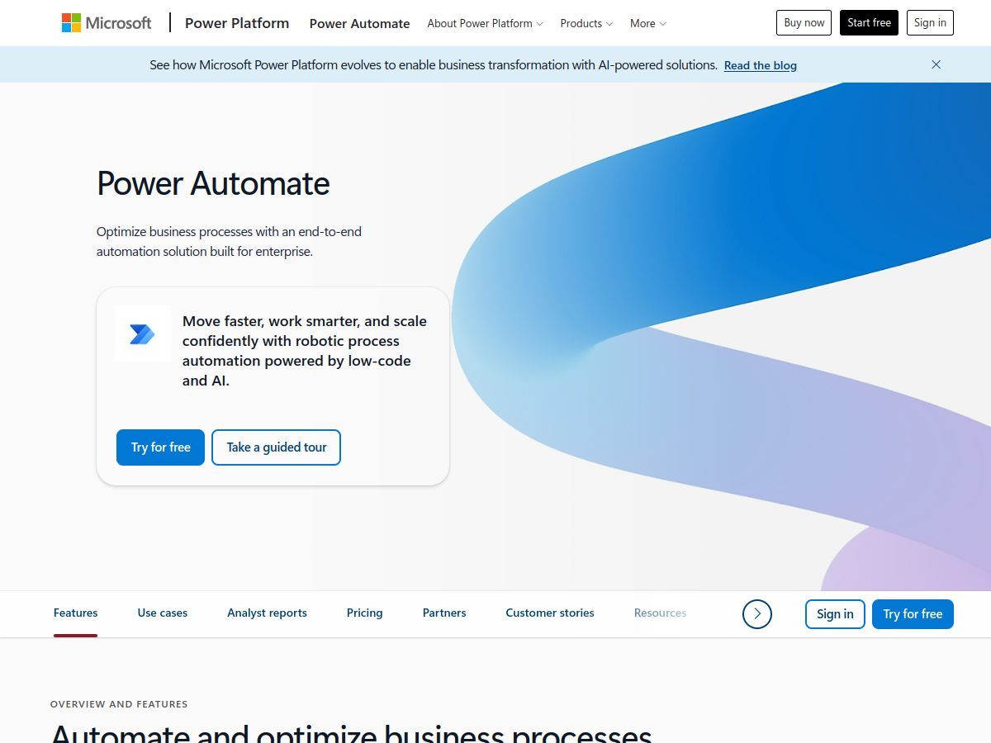Image resolution: width=991 pixels, height=743 pixels.
Task: Click the Take a guided tour button
Action: click(276, 447)
